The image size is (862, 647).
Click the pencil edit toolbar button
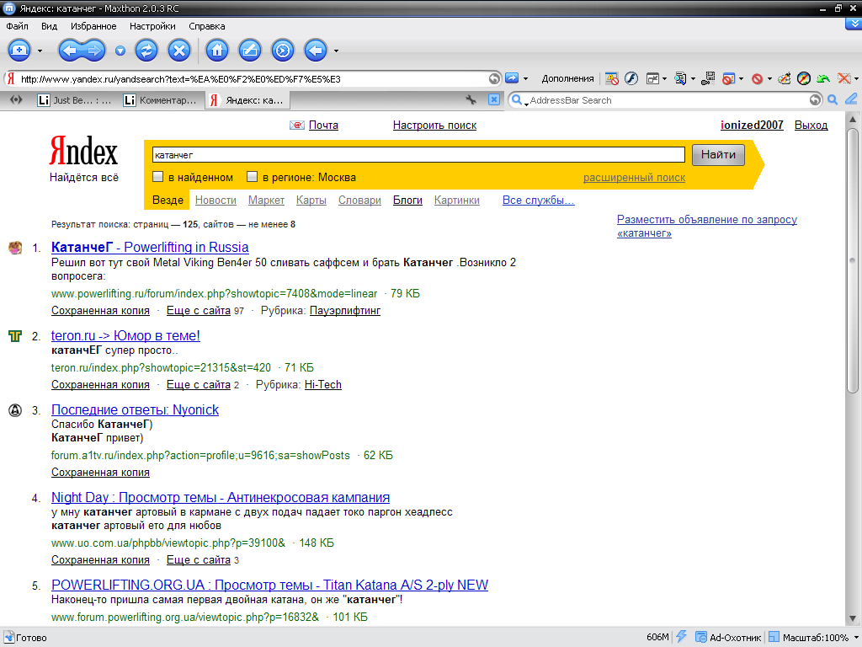pos(249,51)
